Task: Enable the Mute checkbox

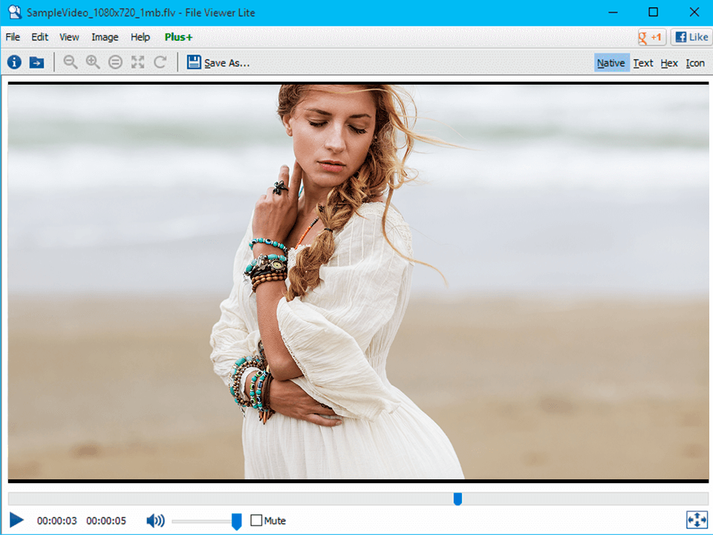Action: point(255,520)
